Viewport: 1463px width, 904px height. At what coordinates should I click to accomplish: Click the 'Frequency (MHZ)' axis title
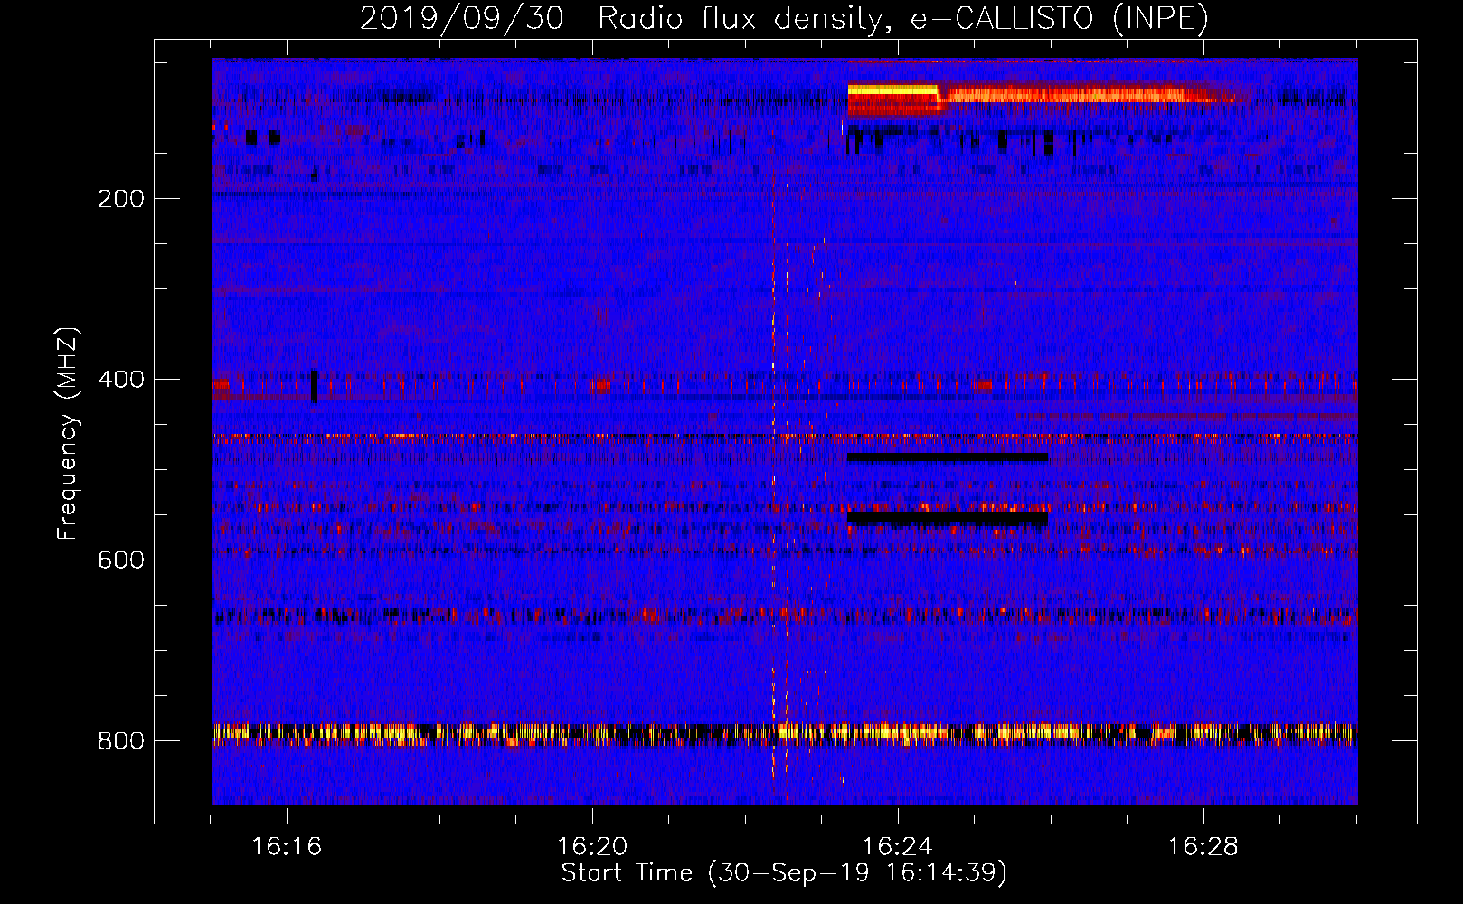click(x=68, y=434)
